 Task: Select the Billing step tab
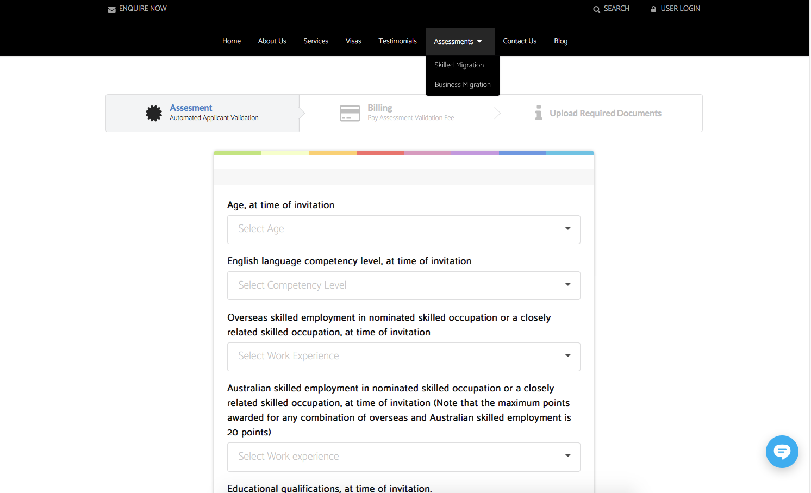(x=397, y=113)
